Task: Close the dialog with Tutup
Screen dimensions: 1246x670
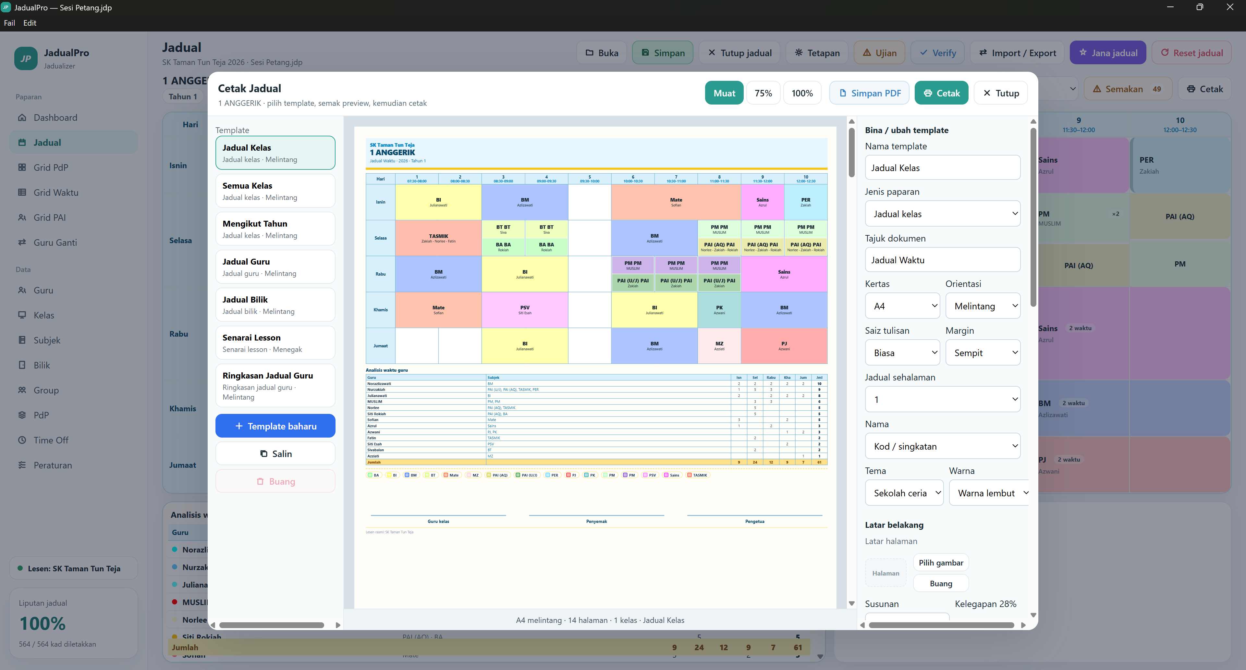Action: pyautogui.click(x=1000, y=93)
